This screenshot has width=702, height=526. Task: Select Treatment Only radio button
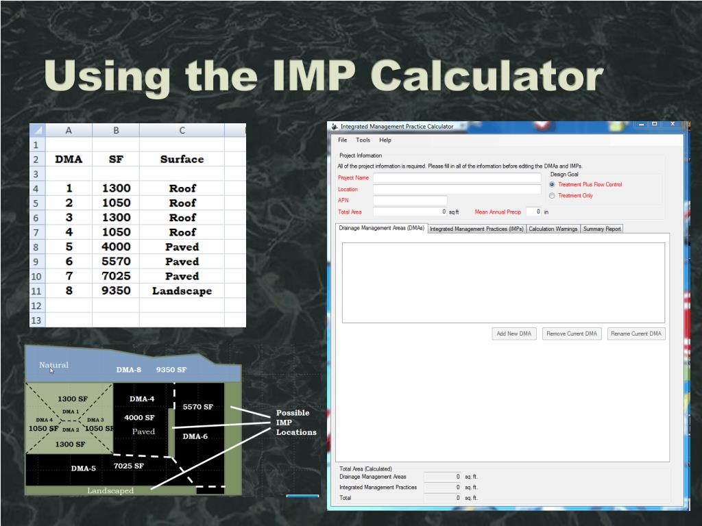click(552, 195)
